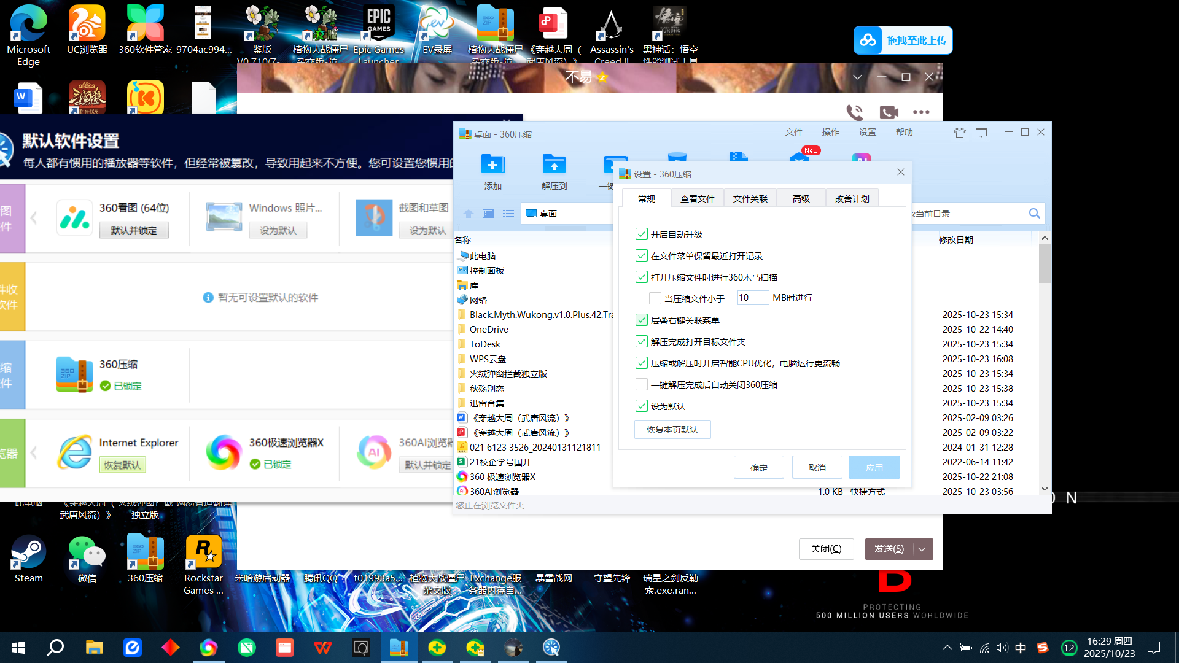This screenshot has width=1179, height=663.
Task: Enable 当压缩文件小于 checkbox
Action: tap(655, 298)
